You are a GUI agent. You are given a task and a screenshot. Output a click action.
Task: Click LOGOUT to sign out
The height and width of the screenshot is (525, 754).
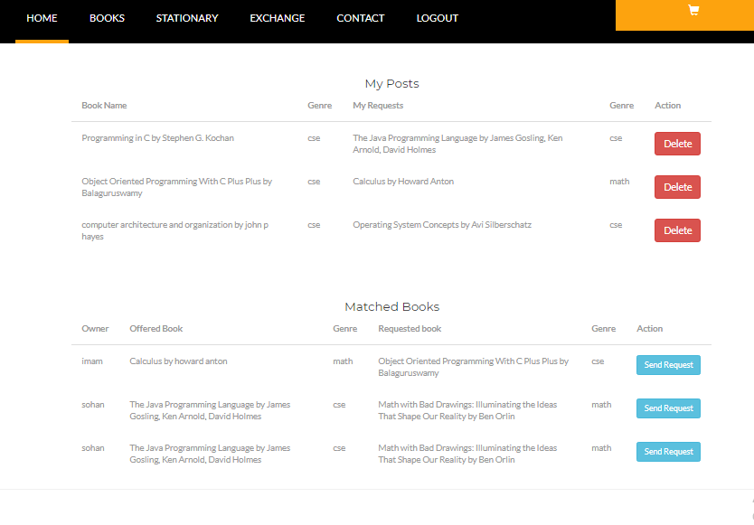[x=437, y=17]
